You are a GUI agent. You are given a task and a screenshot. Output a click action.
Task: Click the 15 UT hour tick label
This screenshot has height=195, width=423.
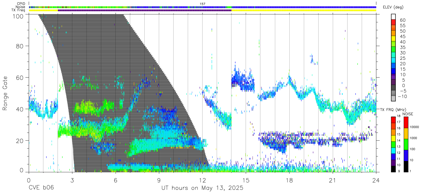click(246, 180)
